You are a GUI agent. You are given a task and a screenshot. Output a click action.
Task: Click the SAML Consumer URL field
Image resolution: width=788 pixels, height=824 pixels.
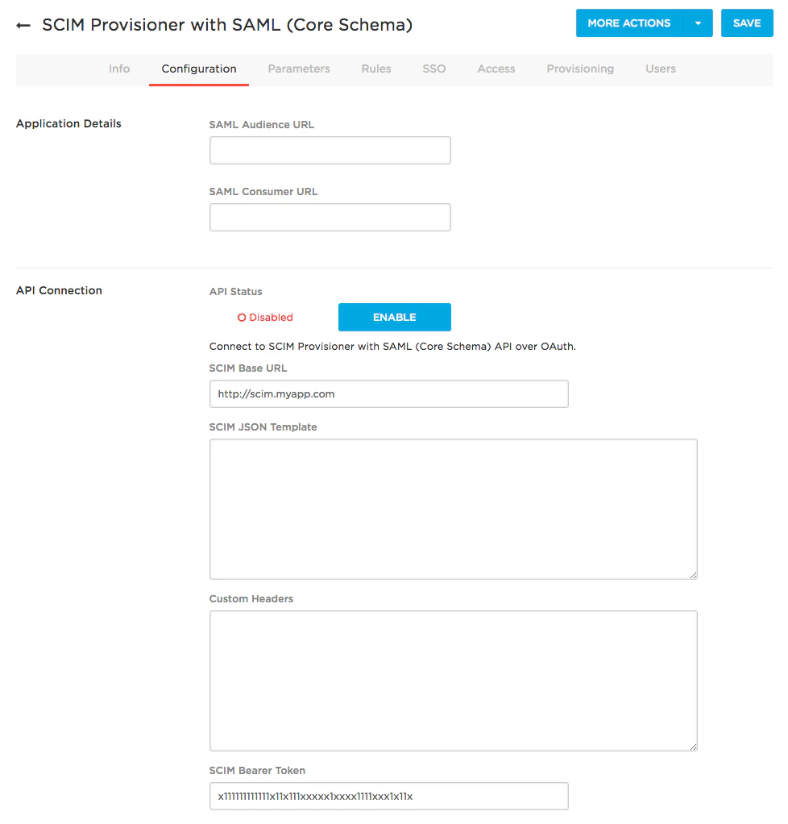coord(330,217)
